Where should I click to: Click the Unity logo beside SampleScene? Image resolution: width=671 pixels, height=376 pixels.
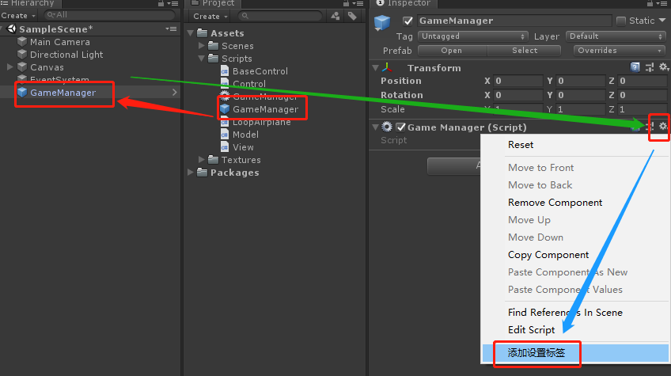click(12, 28)
